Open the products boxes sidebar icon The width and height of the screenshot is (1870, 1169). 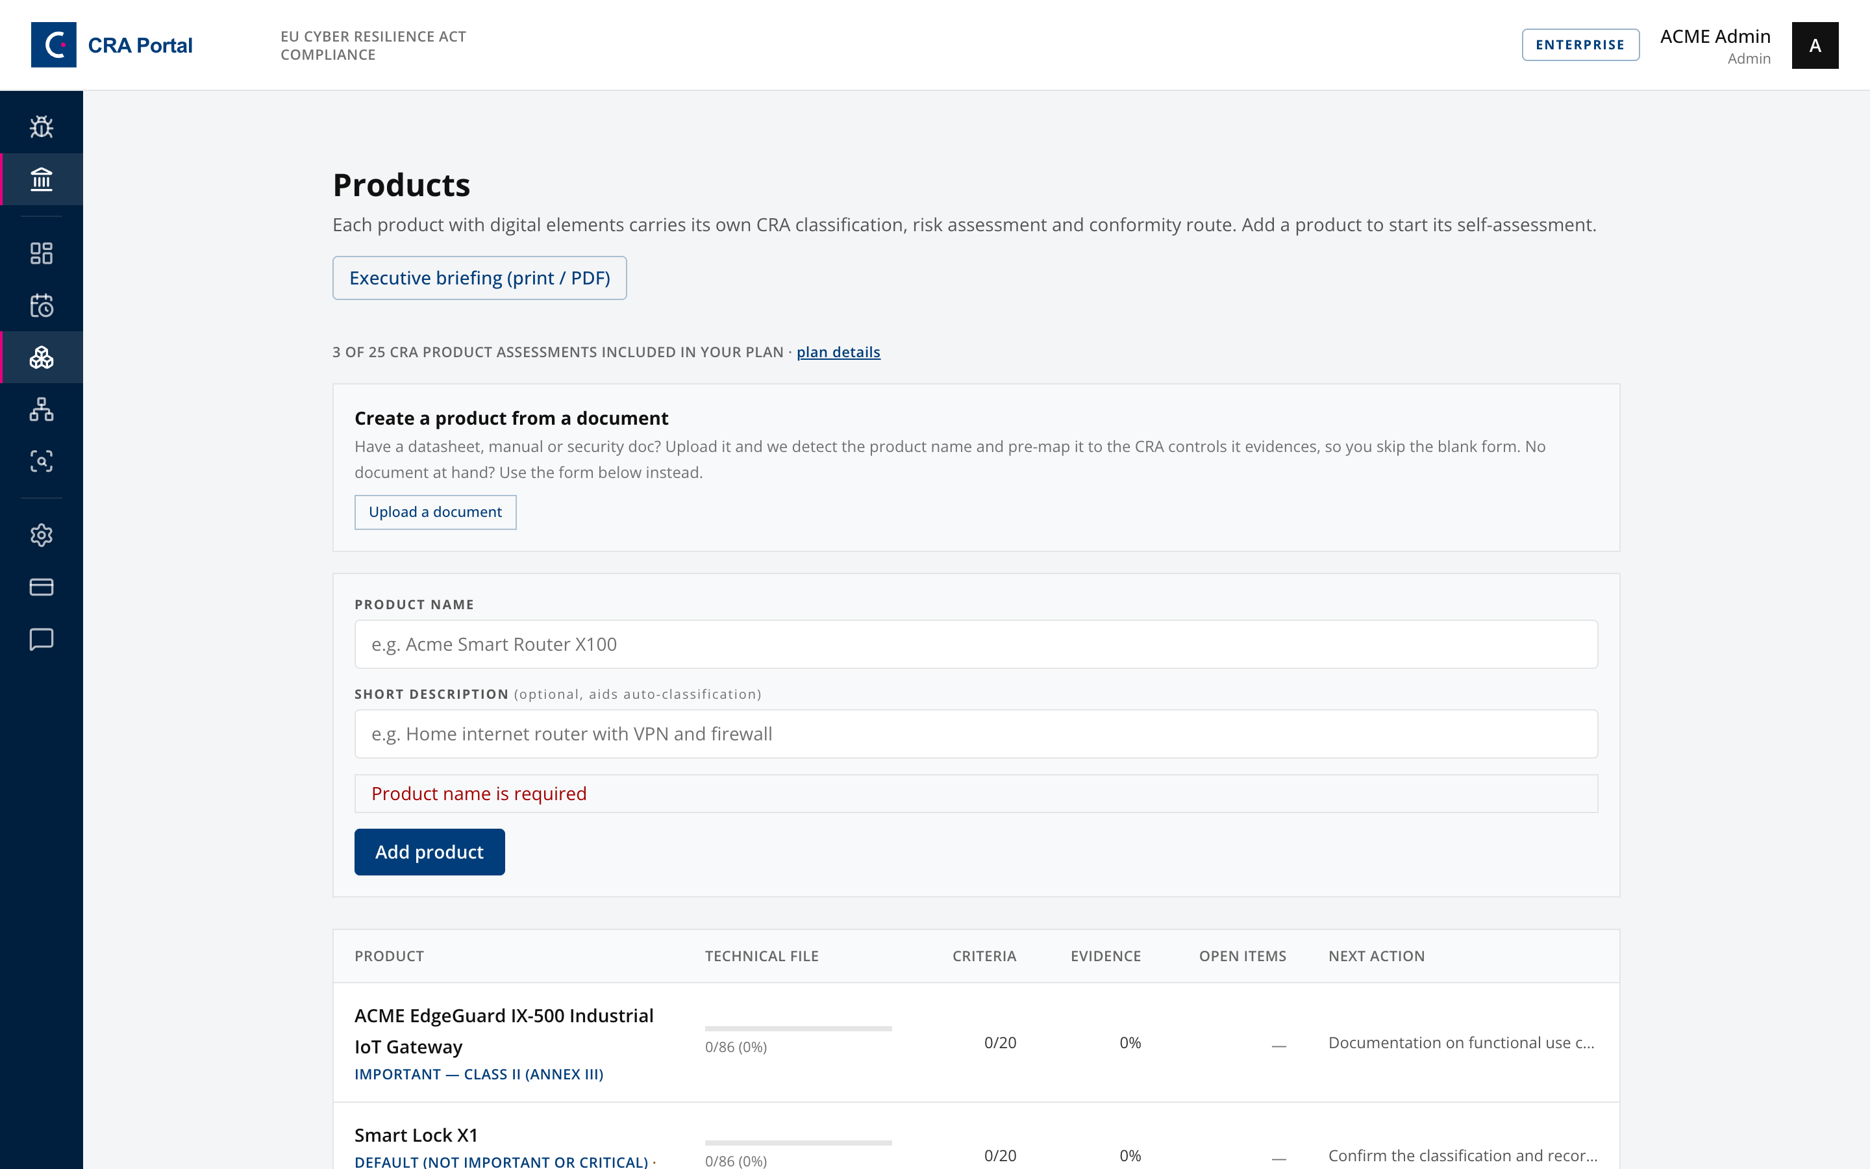click(x=41, y=357)
